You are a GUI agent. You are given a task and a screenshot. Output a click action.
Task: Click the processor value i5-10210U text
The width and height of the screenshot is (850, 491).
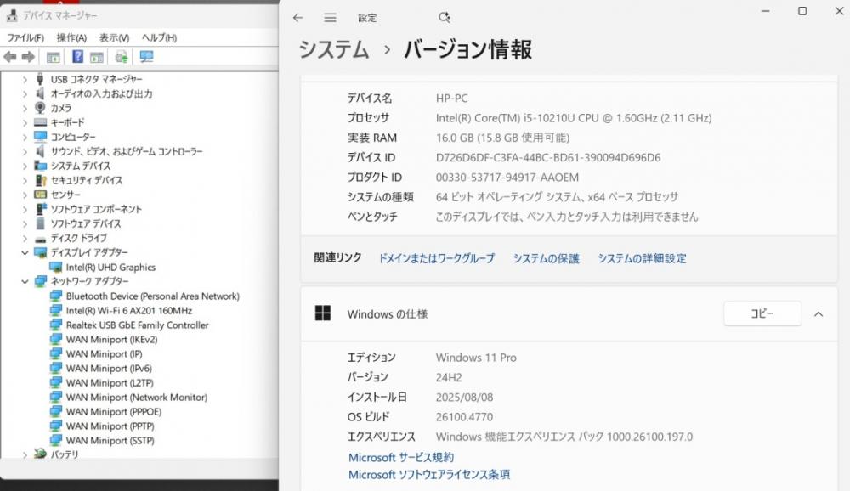[x=574, y=118]
